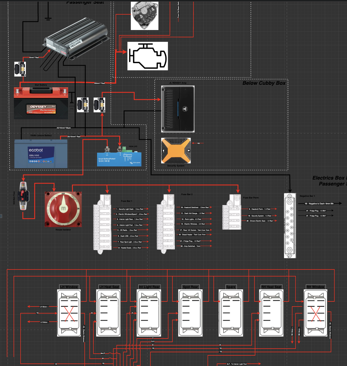Select the orange Security System module
The height and width of the screenshot is (366, 347).
(175, 151)
